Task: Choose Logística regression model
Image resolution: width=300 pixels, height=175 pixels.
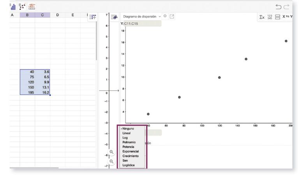Action: click(132, 165)
